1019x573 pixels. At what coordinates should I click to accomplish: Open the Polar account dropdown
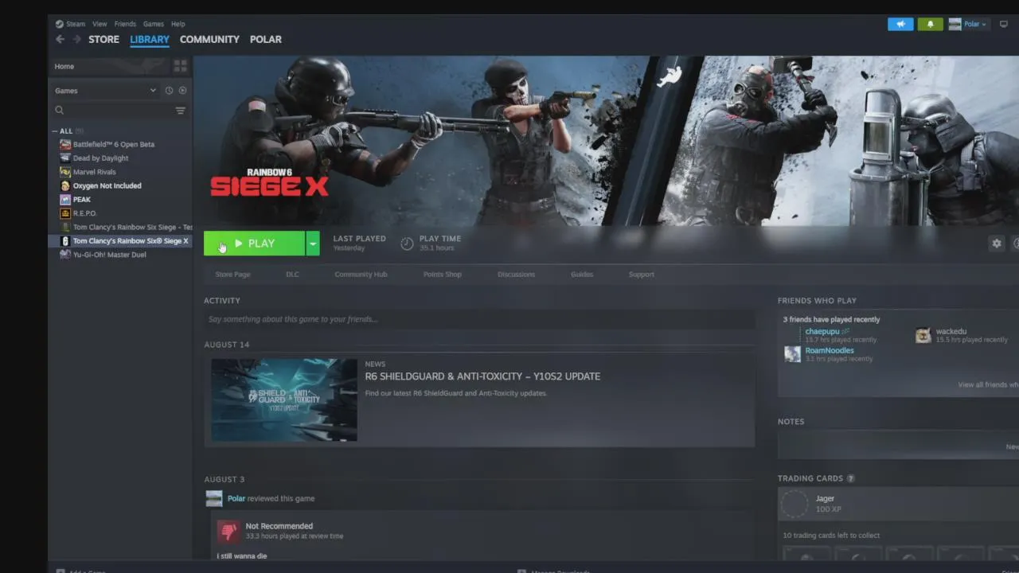point(975,24)
